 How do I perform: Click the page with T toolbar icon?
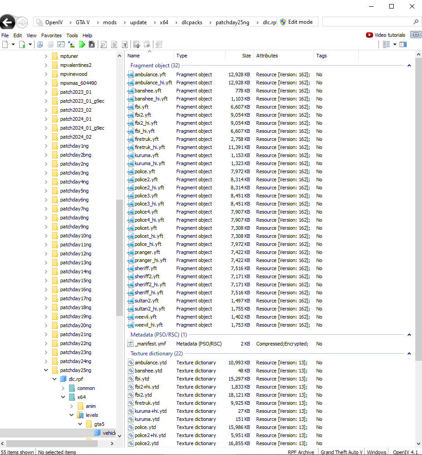(125, 44)
